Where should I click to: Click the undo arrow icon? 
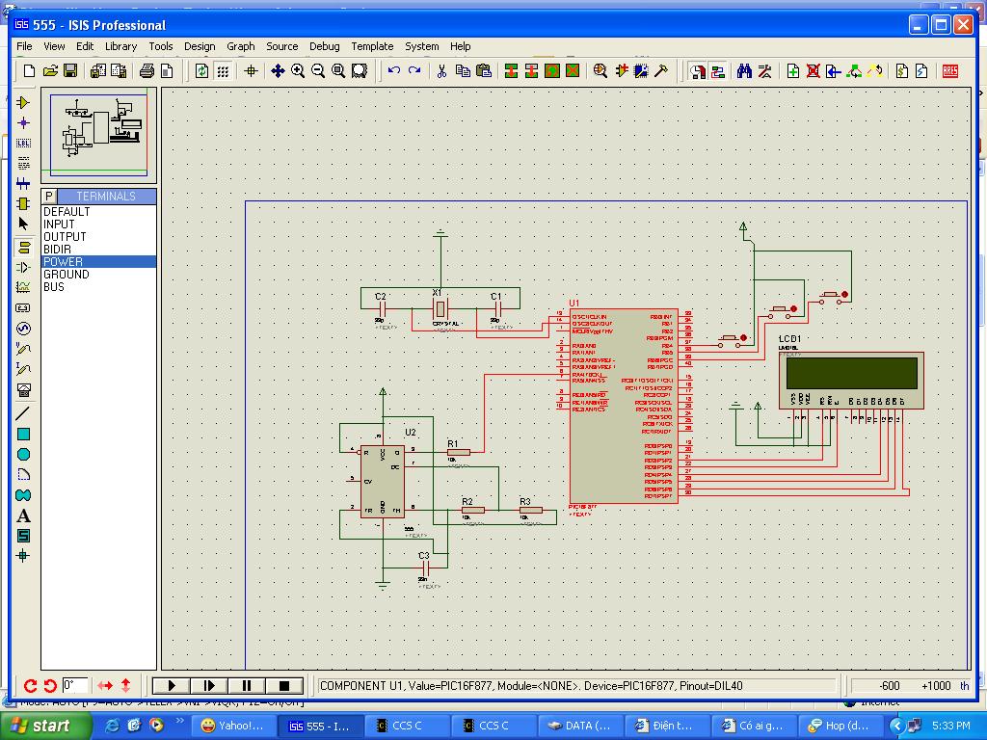point(393,71)
